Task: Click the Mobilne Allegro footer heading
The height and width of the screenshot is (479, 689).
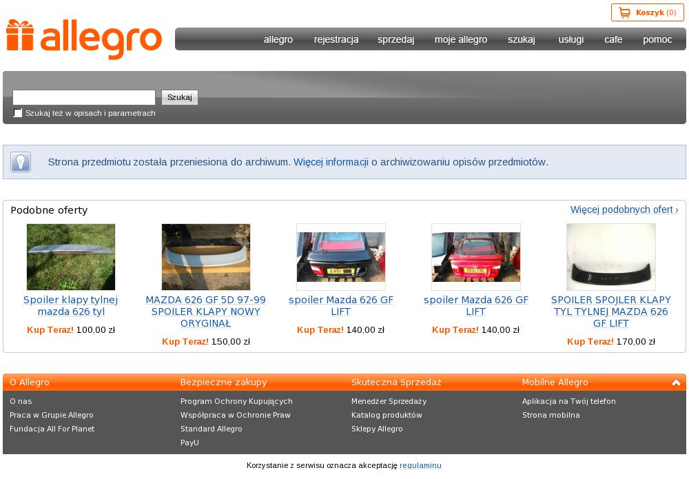Action: [555, 383]
